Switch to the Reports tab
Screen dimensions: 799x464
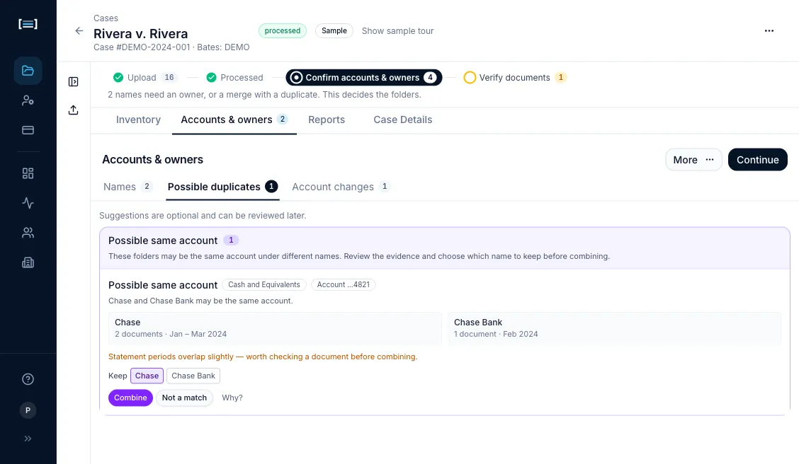point(327,120)
